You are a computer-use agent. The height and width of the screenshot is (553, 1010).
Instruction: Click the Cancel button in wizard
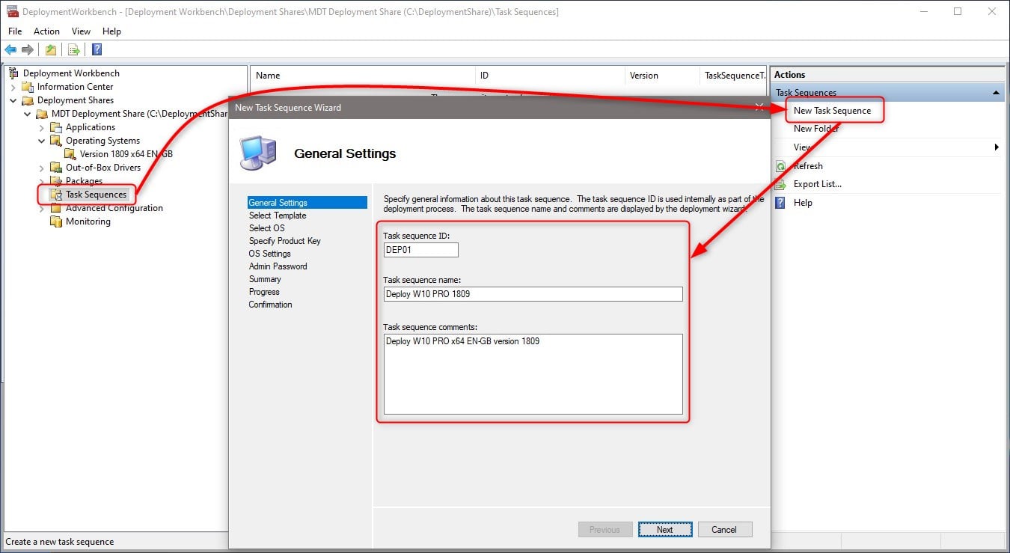(x=724, y=530)
